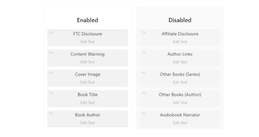Open Edit Text for FTC Disclosure

tap(88, 42)
